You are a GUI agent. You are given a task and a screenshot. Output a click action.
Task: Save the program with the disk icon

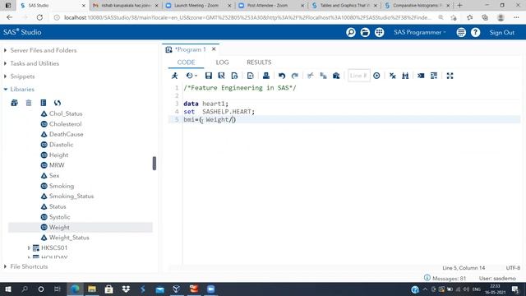[208, 76]
